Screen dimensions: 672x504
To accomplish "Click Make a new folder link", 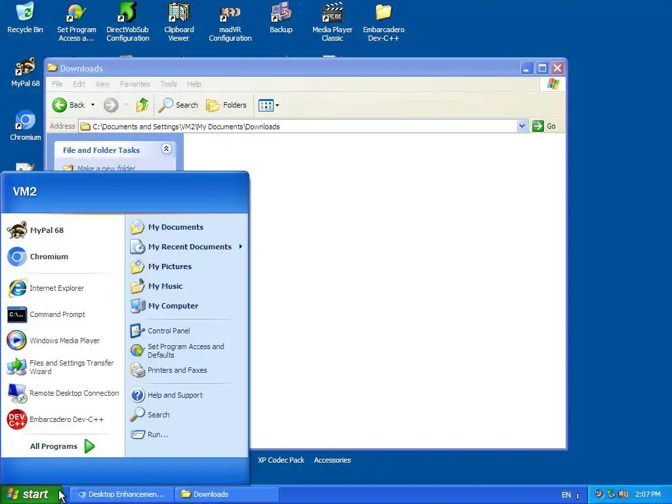I will coord(106,169).
